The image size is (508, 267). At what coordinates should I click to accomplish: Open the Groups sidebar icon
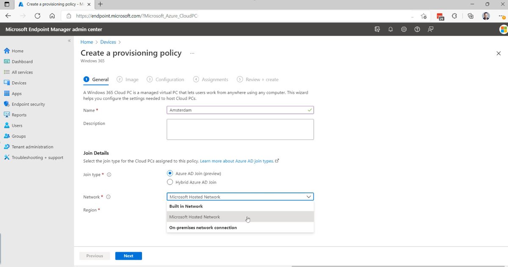tap(7, 136)
